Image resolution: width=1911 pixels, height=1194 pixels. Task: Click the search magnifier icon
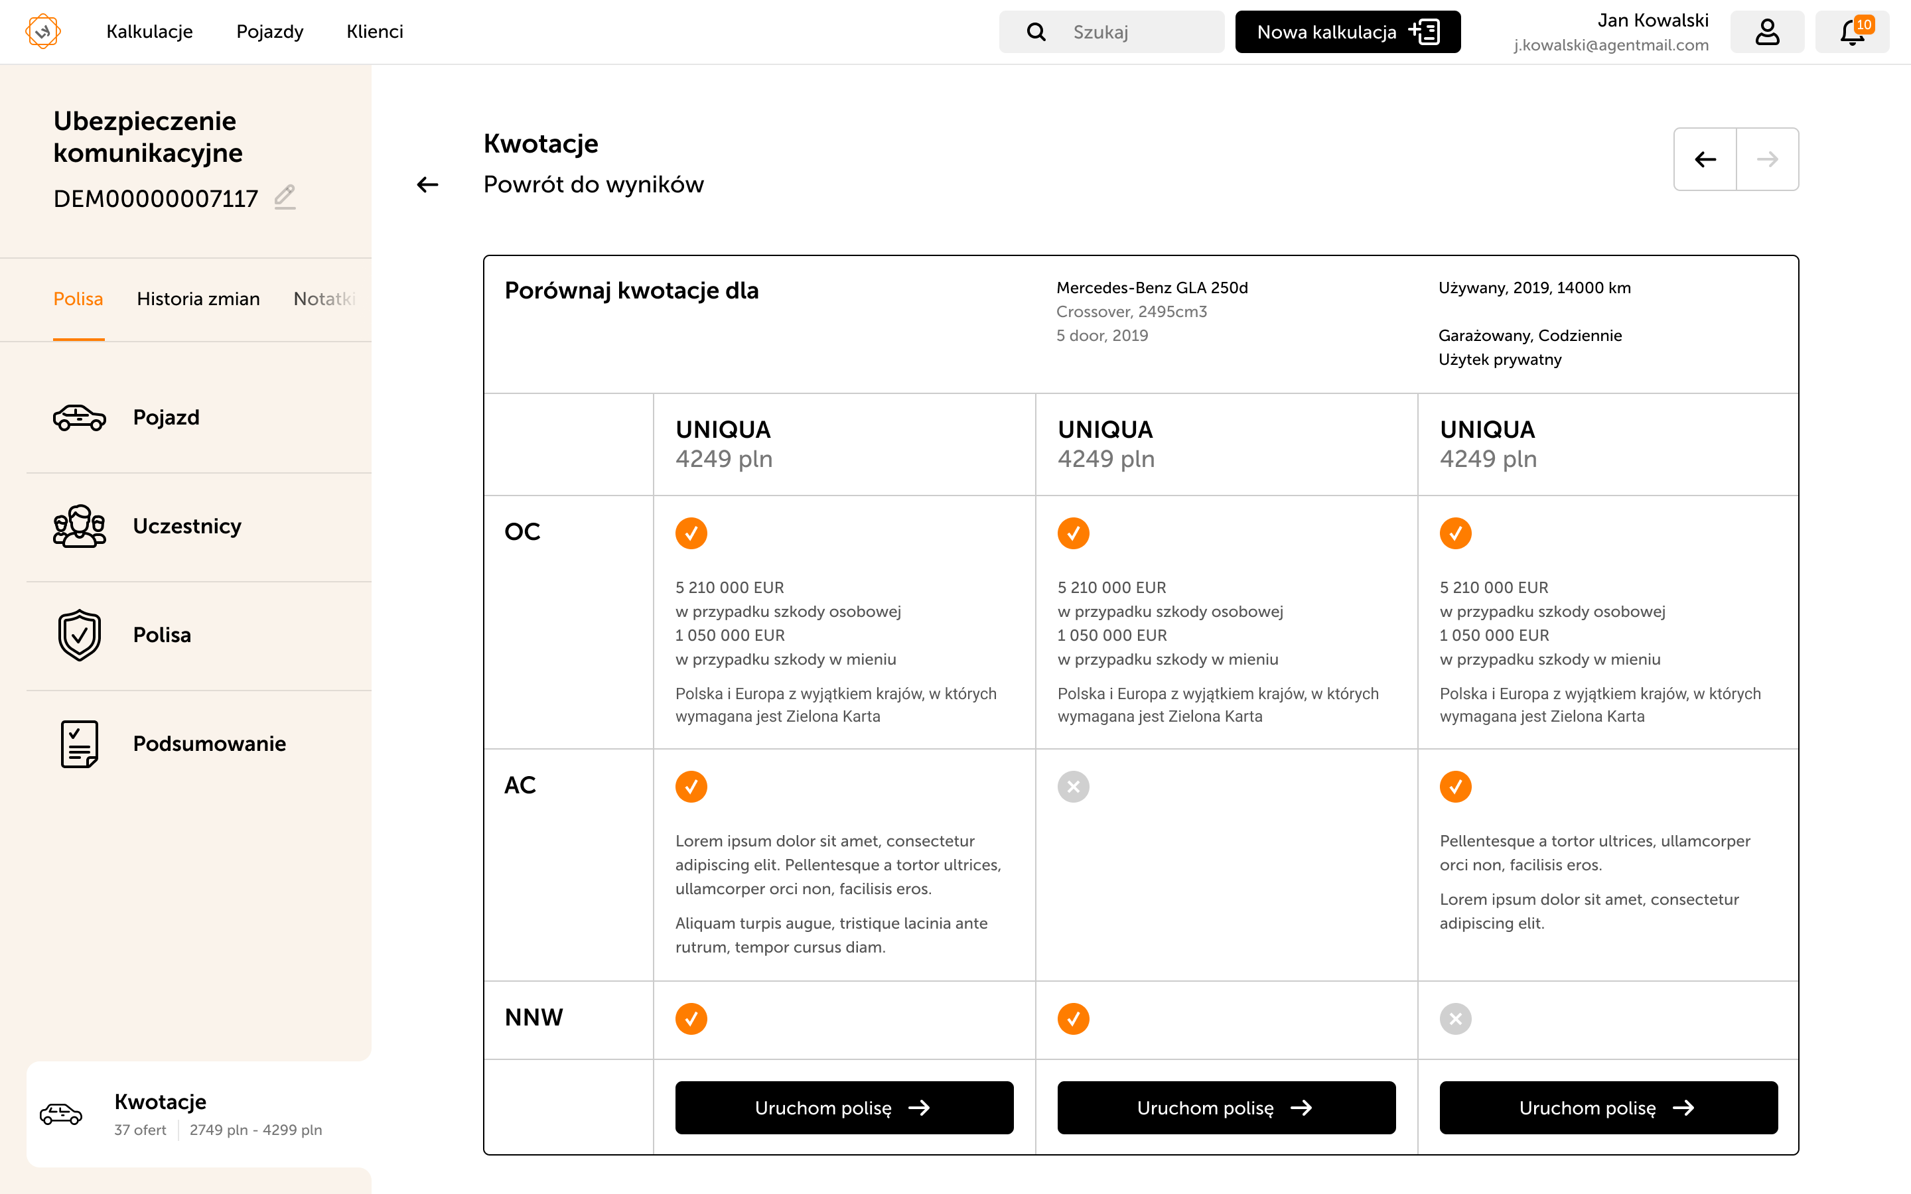1036,32
